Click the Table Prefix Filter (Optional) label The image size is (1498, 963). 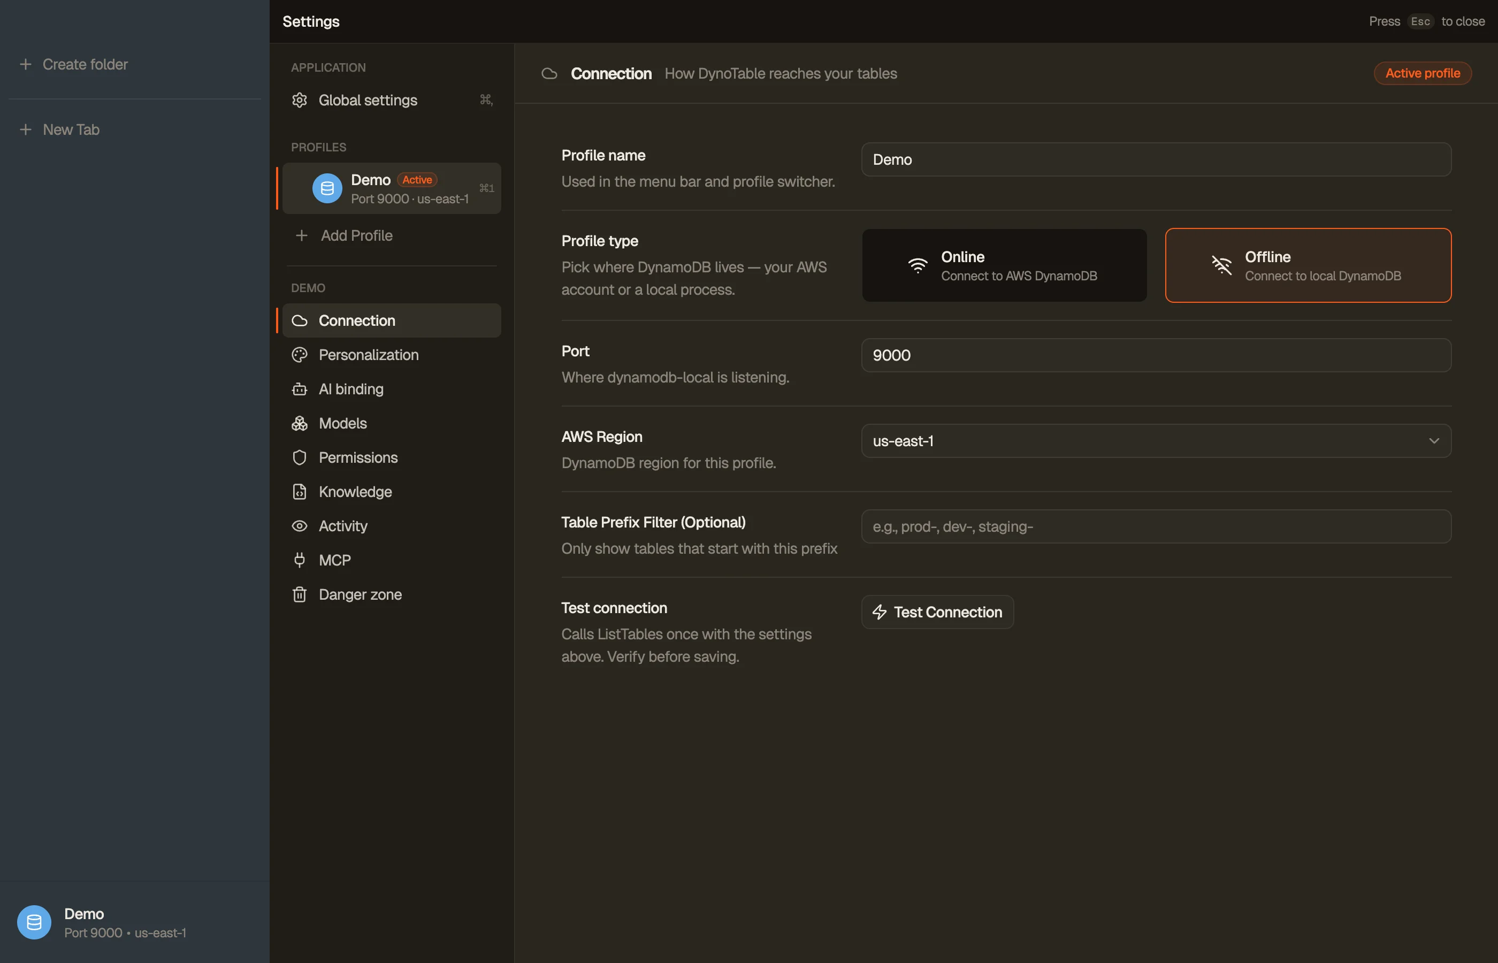[x=653, y=522]
